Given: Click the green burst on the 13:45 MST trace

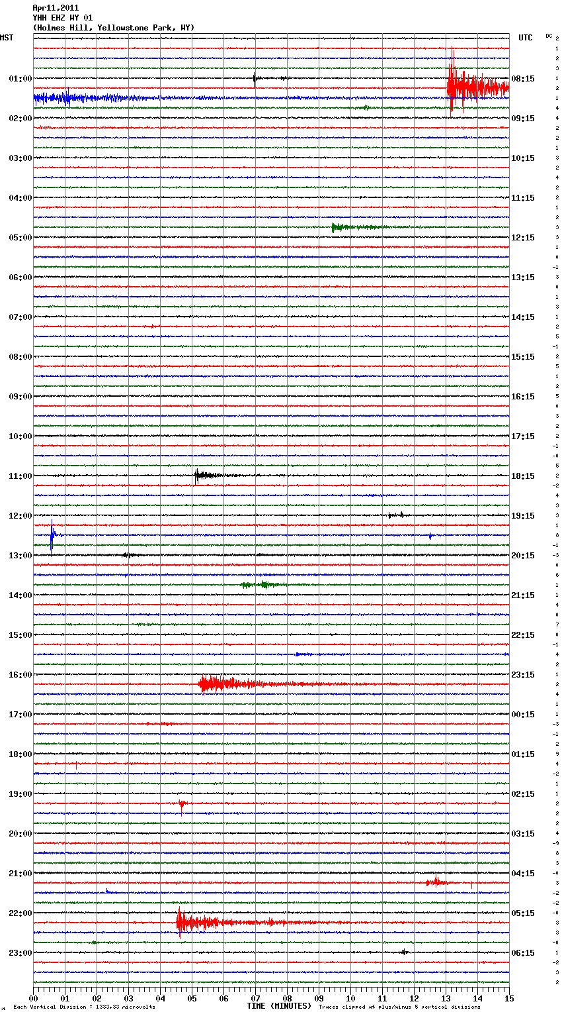Looking at the screenshot, I should point(263,584).
